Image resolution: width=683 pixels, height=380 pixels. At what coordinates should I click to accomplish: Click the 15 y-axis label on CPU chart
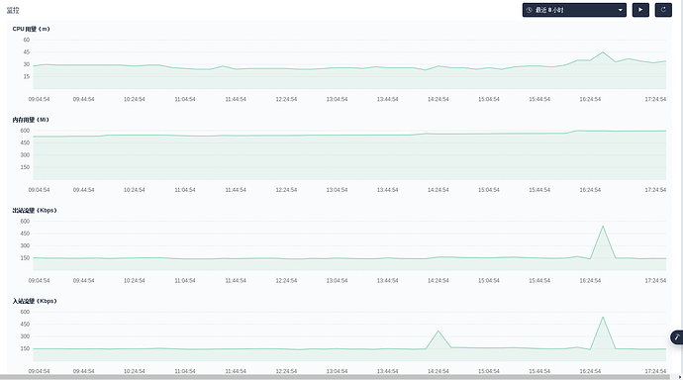coord(27,76)
